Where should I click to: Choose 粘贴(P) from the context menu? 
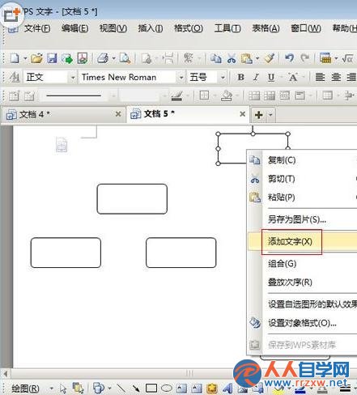[302, 197]
